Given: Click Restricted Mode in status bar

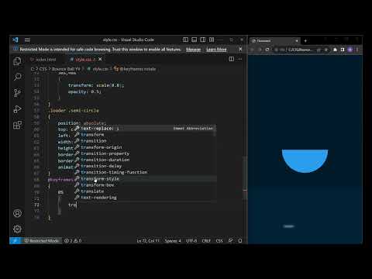Looking at the screenshot, I should 42,241.
